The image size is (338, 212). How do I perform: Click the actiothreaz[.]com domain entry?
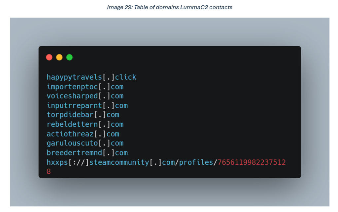pyautogui.click(x=83, y=134)
